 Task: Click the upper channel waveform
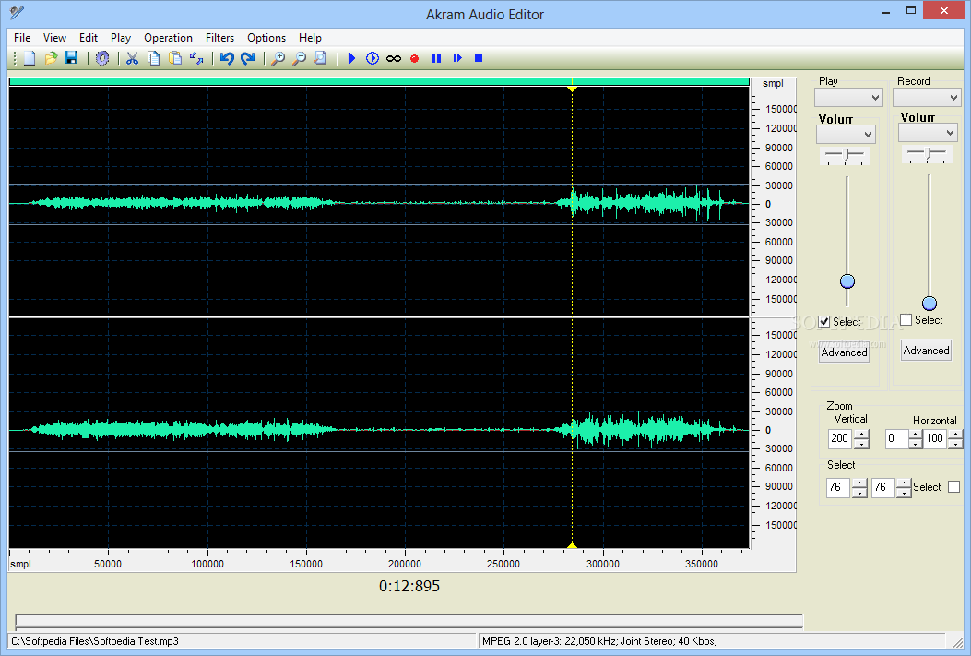tap(379, 202)
